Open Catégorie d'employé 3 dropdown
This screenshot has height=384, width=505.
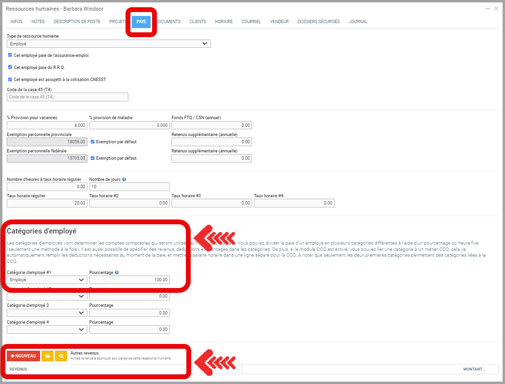[x=47, y=313]
